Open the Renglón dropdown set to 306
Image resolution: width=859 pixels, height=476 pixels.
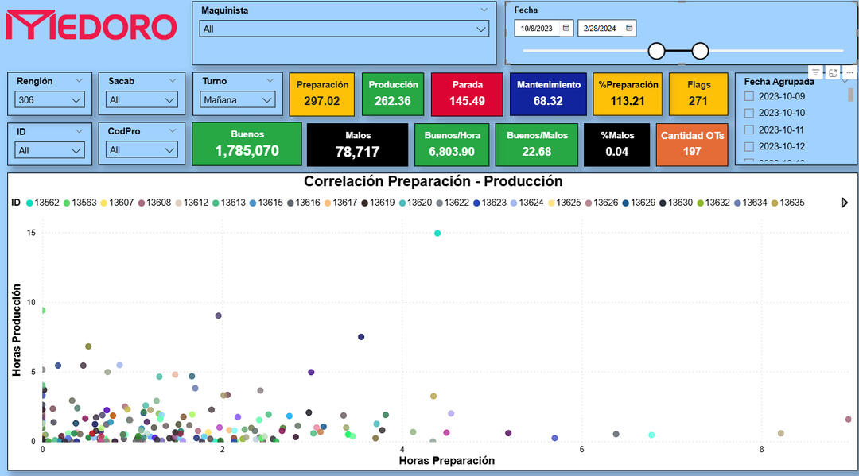point(49,100)
